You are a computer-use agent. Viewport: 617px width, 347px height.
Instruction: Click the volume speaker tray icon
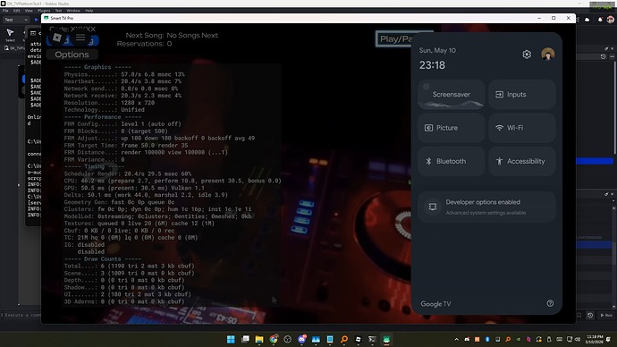click(578, 339)
